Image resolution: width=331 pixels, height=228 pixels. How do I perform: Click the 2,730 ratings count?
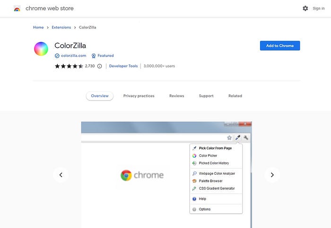click(90, 66)
